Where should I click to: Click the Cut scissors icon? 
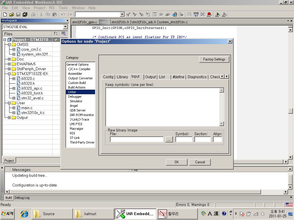(41, 14)
